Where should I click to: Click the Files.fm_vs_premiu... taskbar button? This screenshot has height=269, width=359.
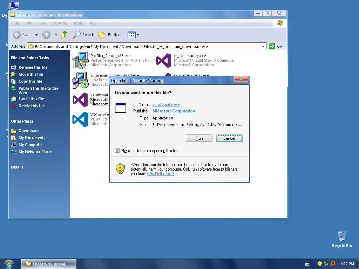point(48,264)
